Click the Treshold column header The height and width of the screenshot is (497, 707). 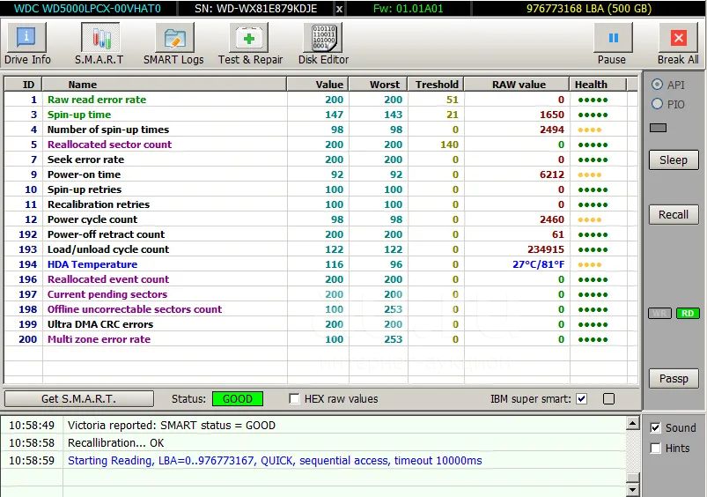436,85
